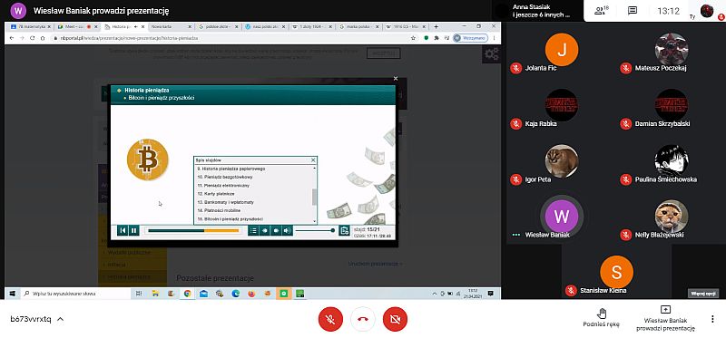This screenshot has height=338, width=726.
Task: Show the participants list (people icon)
Action: coord(602,10)
